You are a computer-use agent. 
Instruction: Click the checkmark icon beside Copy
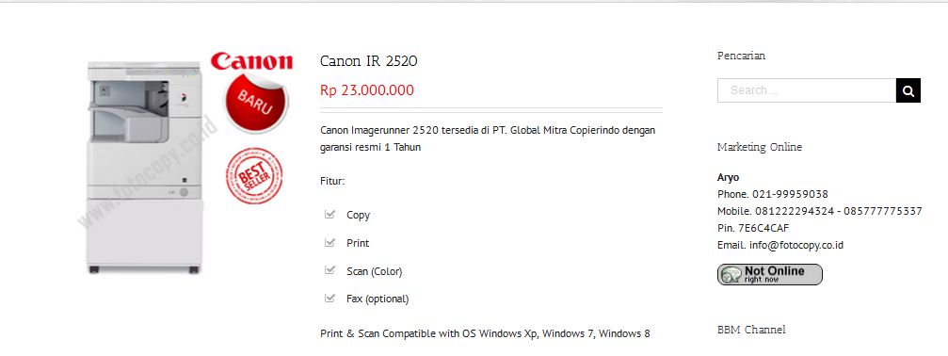[x=329, y=214]
